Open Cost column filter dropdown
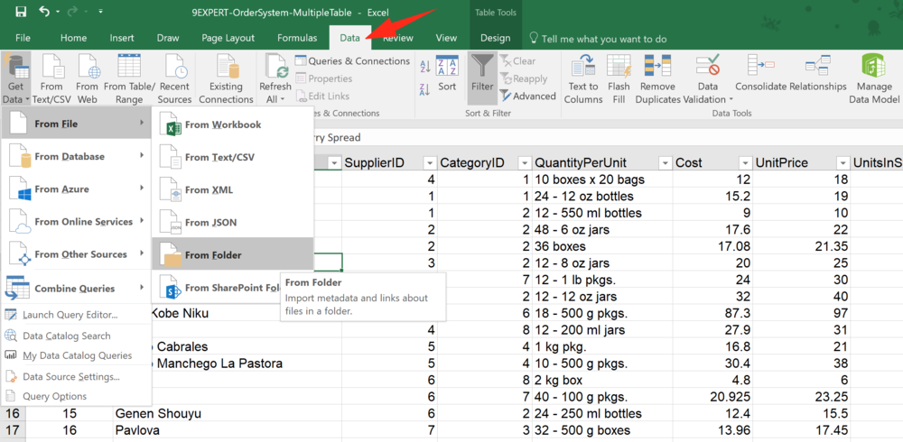 coord(745,163)
